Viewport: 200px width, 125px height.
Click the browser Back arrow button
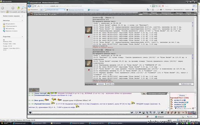[29, 6]
